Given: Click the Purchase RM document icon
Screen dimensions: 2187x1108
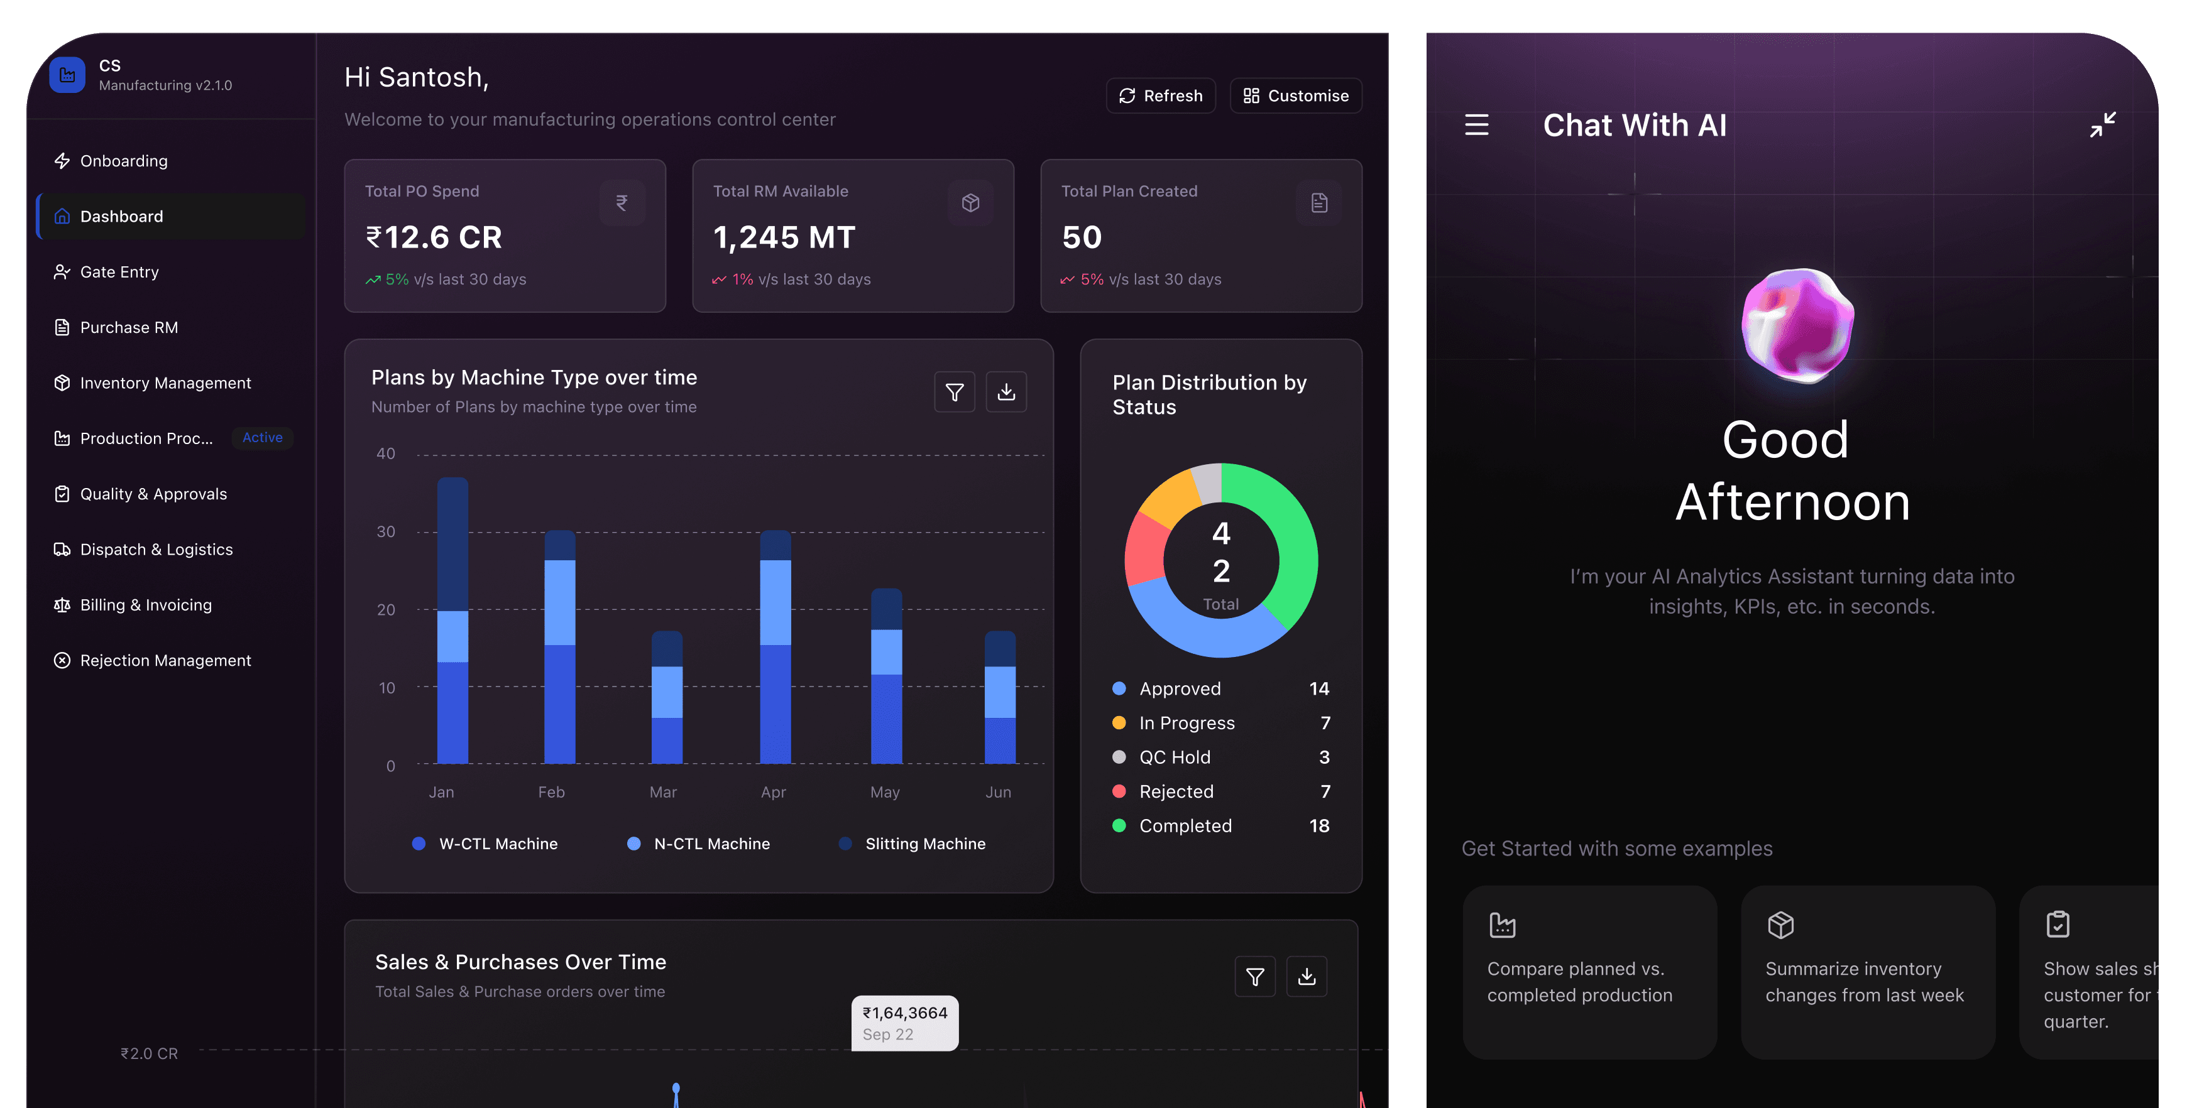Looking at the screenshot, I should pyautogui.click(x=62, y=327).
